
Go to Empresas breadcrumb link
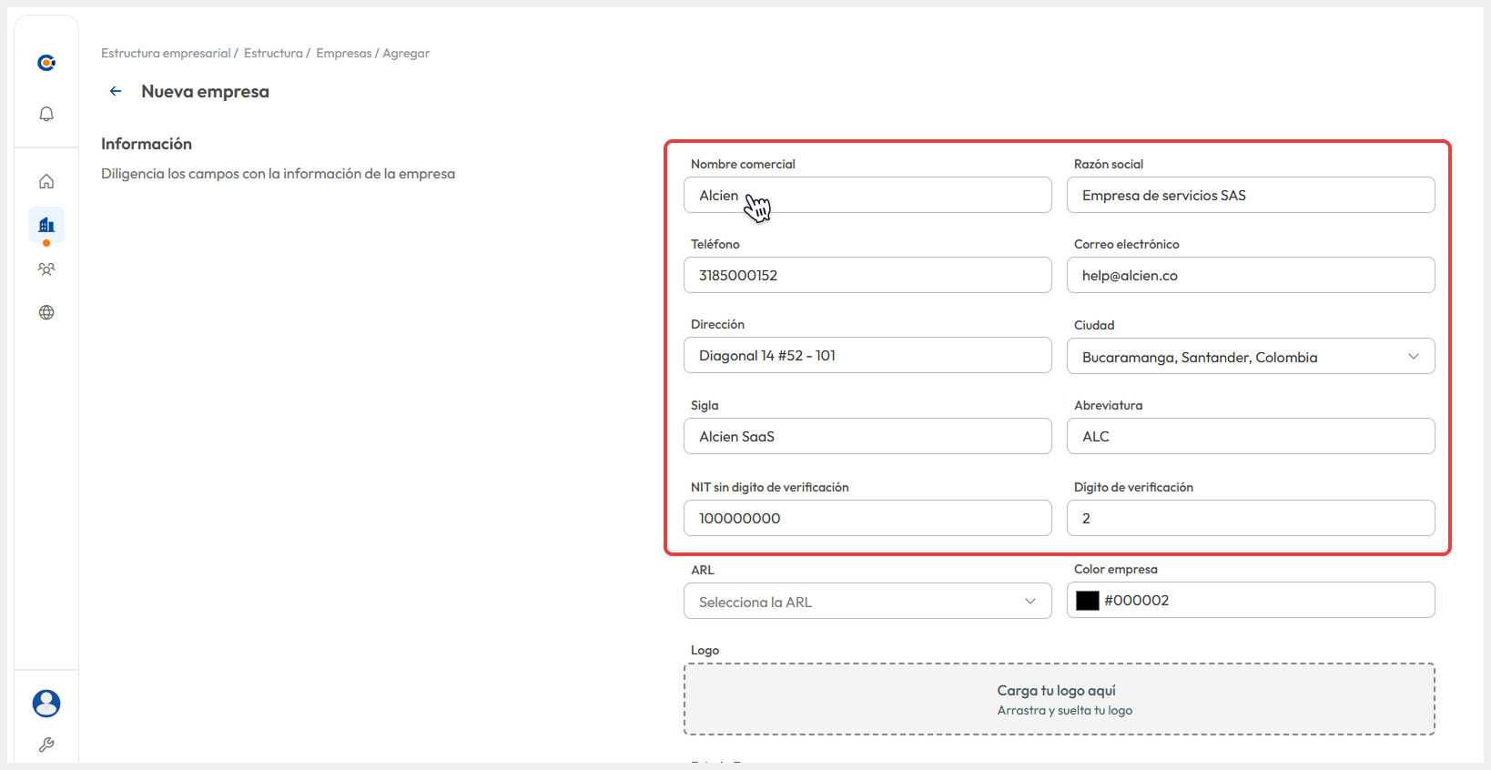[x=343, y=54]
